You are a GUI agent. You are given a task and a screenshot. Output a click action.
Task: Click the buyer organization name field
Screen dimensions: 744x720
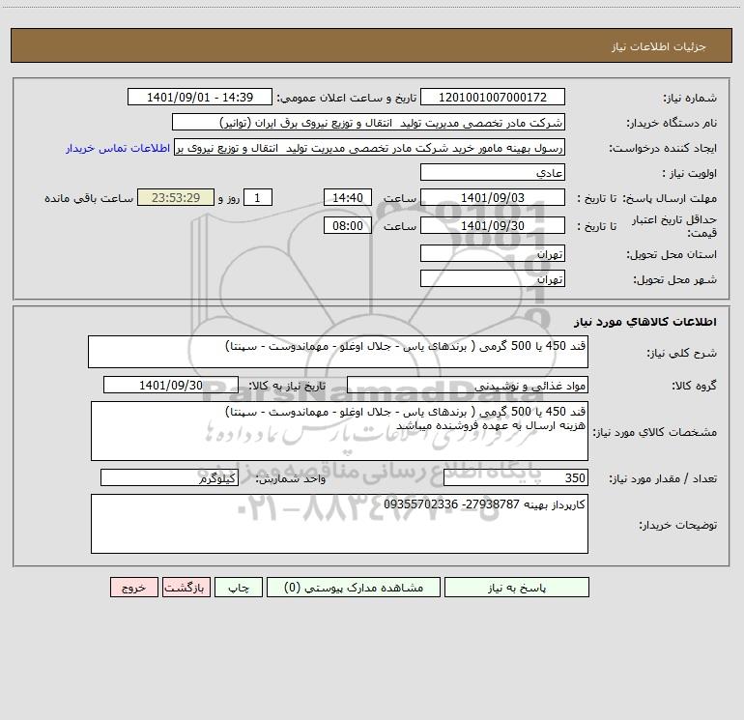pos(368,123)
